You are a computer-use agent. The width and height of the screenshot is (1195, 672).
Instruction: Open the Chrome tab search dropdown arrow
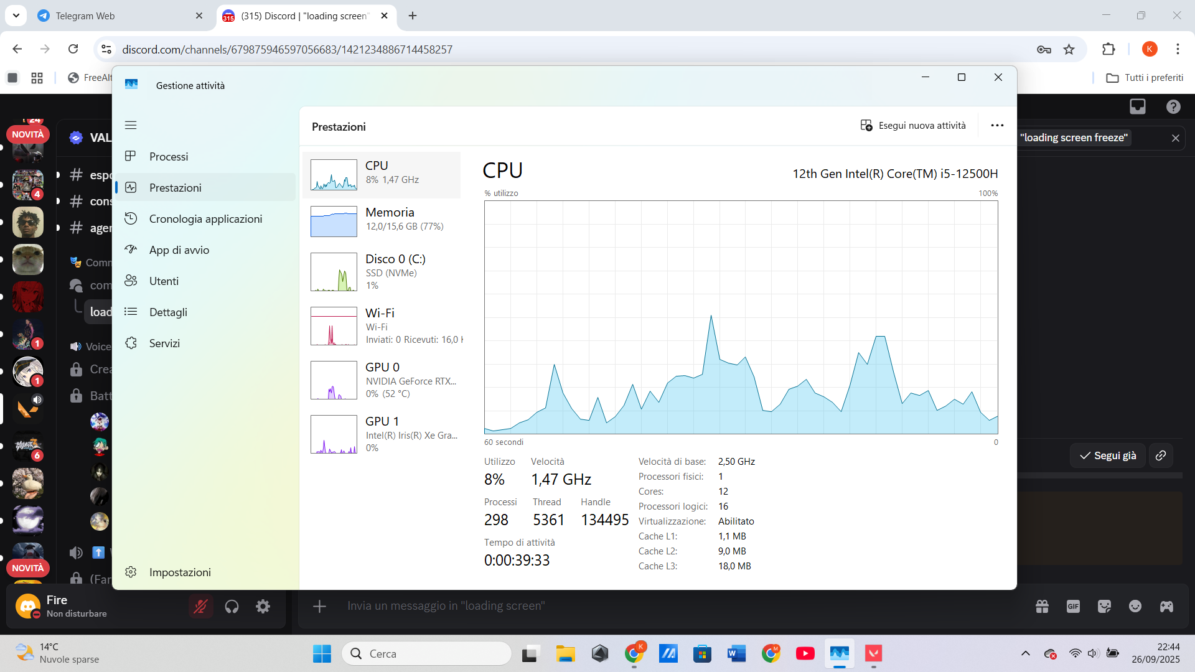click(x=16, y=16)
